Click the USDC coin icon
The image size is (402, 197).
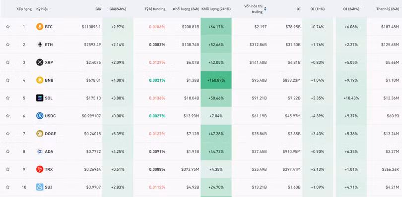[40, 116]
